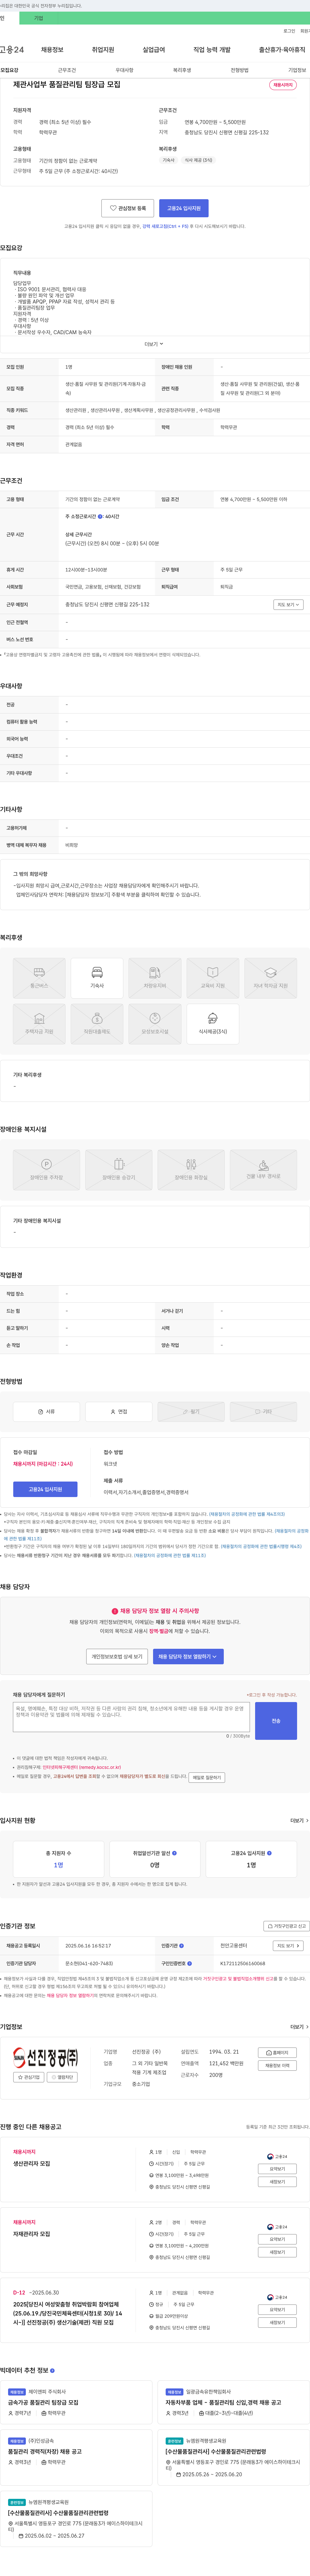Jump to the 전형방법 section tab
Viewport: 310px width, 2576px height.
pyautogui.click(x=240, y=70)
